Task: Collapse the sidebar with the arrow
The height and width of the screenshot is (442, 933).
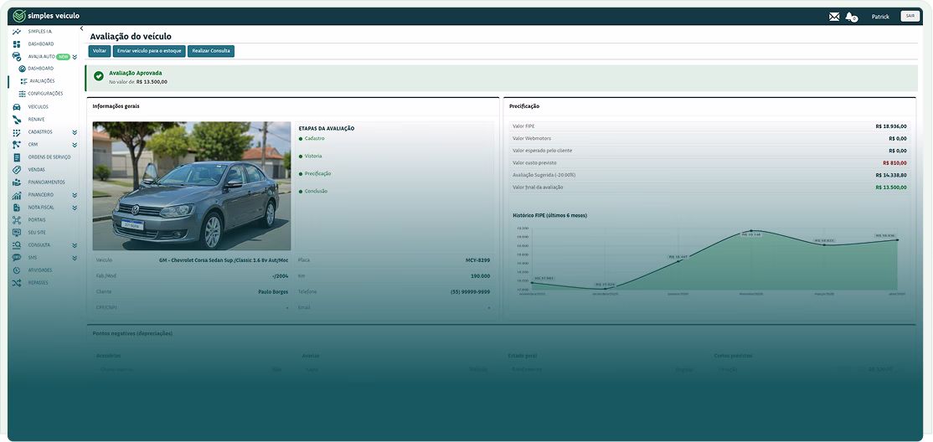Action: tap(81, 28)
